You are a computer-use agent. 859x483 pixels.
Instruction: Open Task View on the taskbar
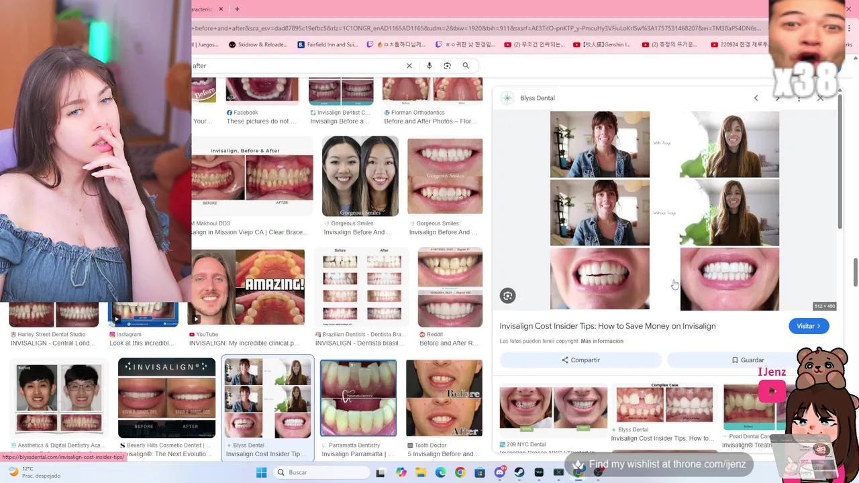tap(381, 472)
